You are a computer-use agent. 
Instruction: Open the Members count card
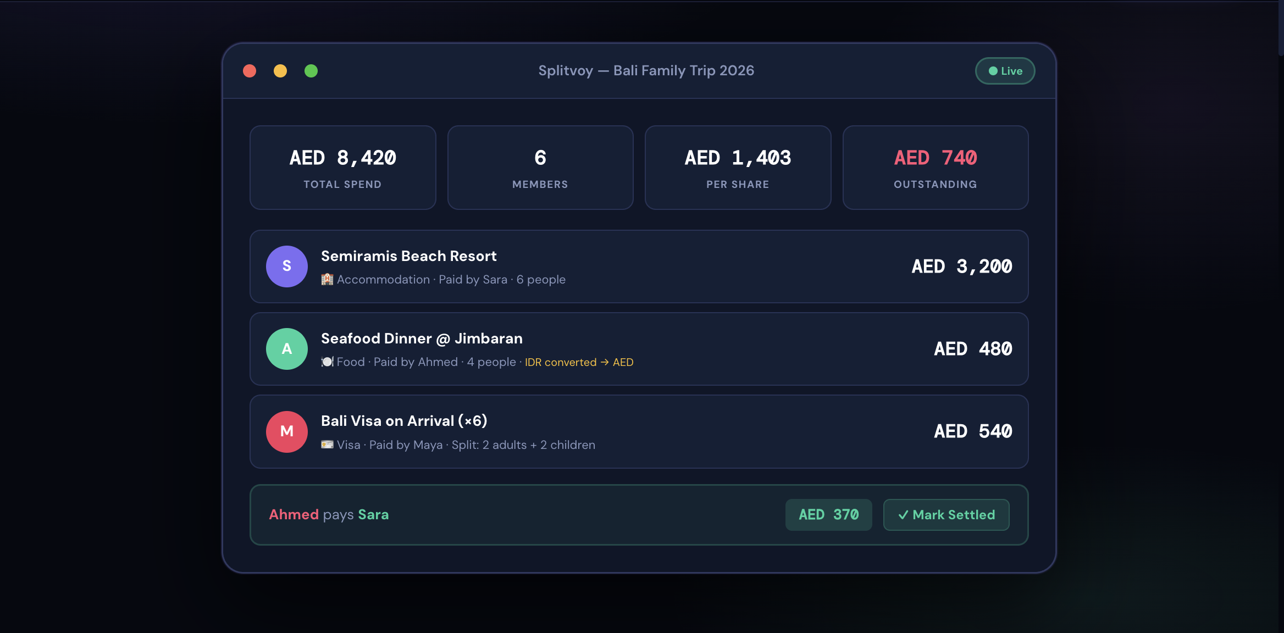(x=540, y=168)
